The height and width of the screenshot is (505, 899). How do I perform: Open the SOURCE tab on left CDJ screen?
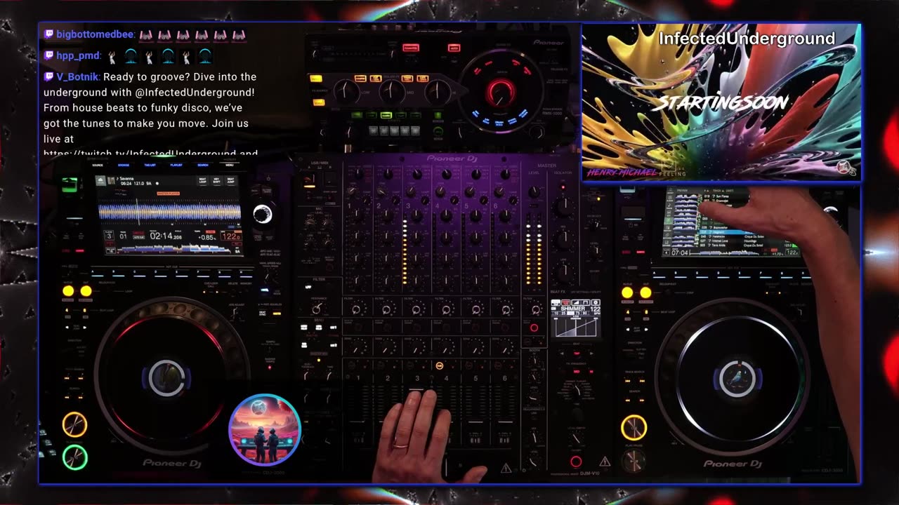(98, 165)
